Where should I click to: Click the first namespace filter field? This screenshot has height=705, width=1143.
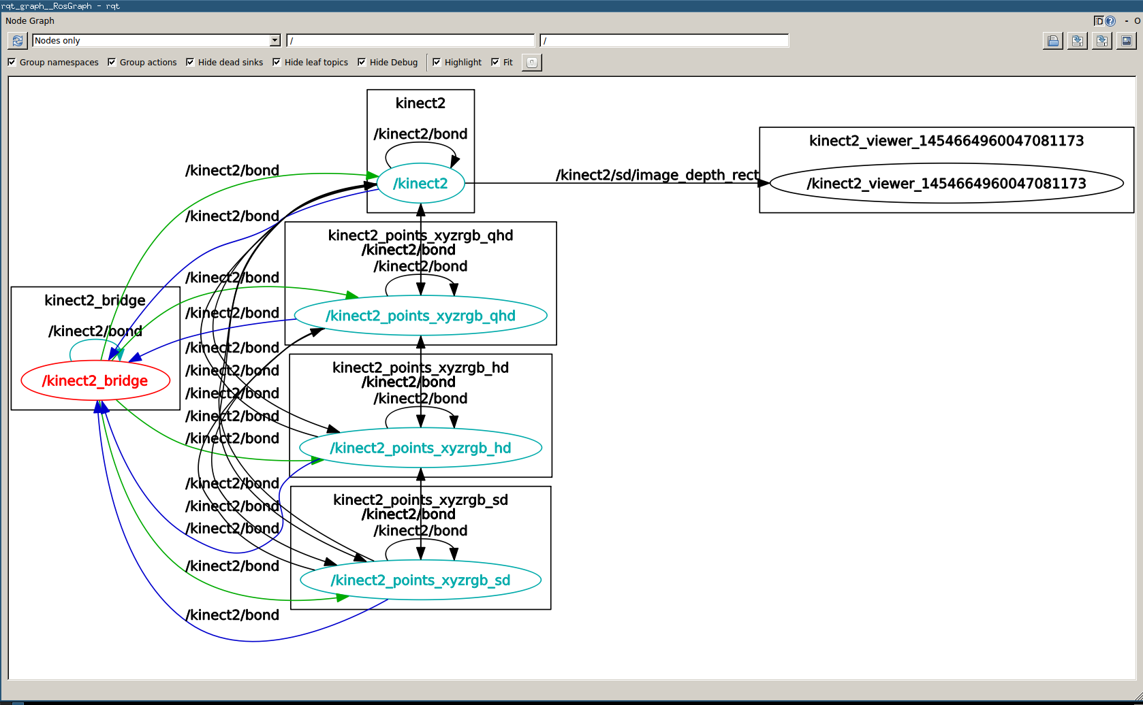point(410,41)
